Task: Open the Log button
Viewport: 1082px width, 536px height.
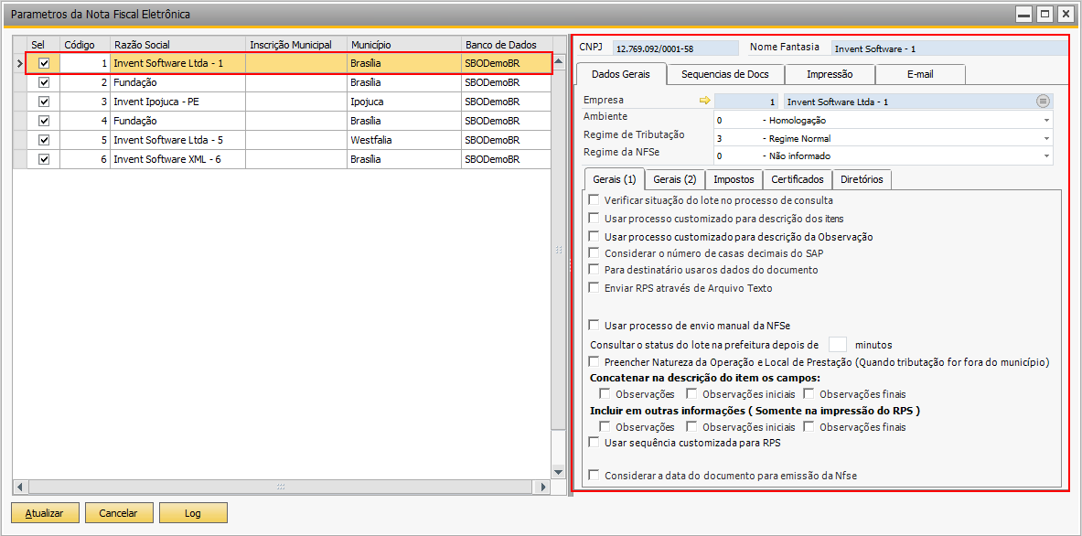Action: [193, 513]
